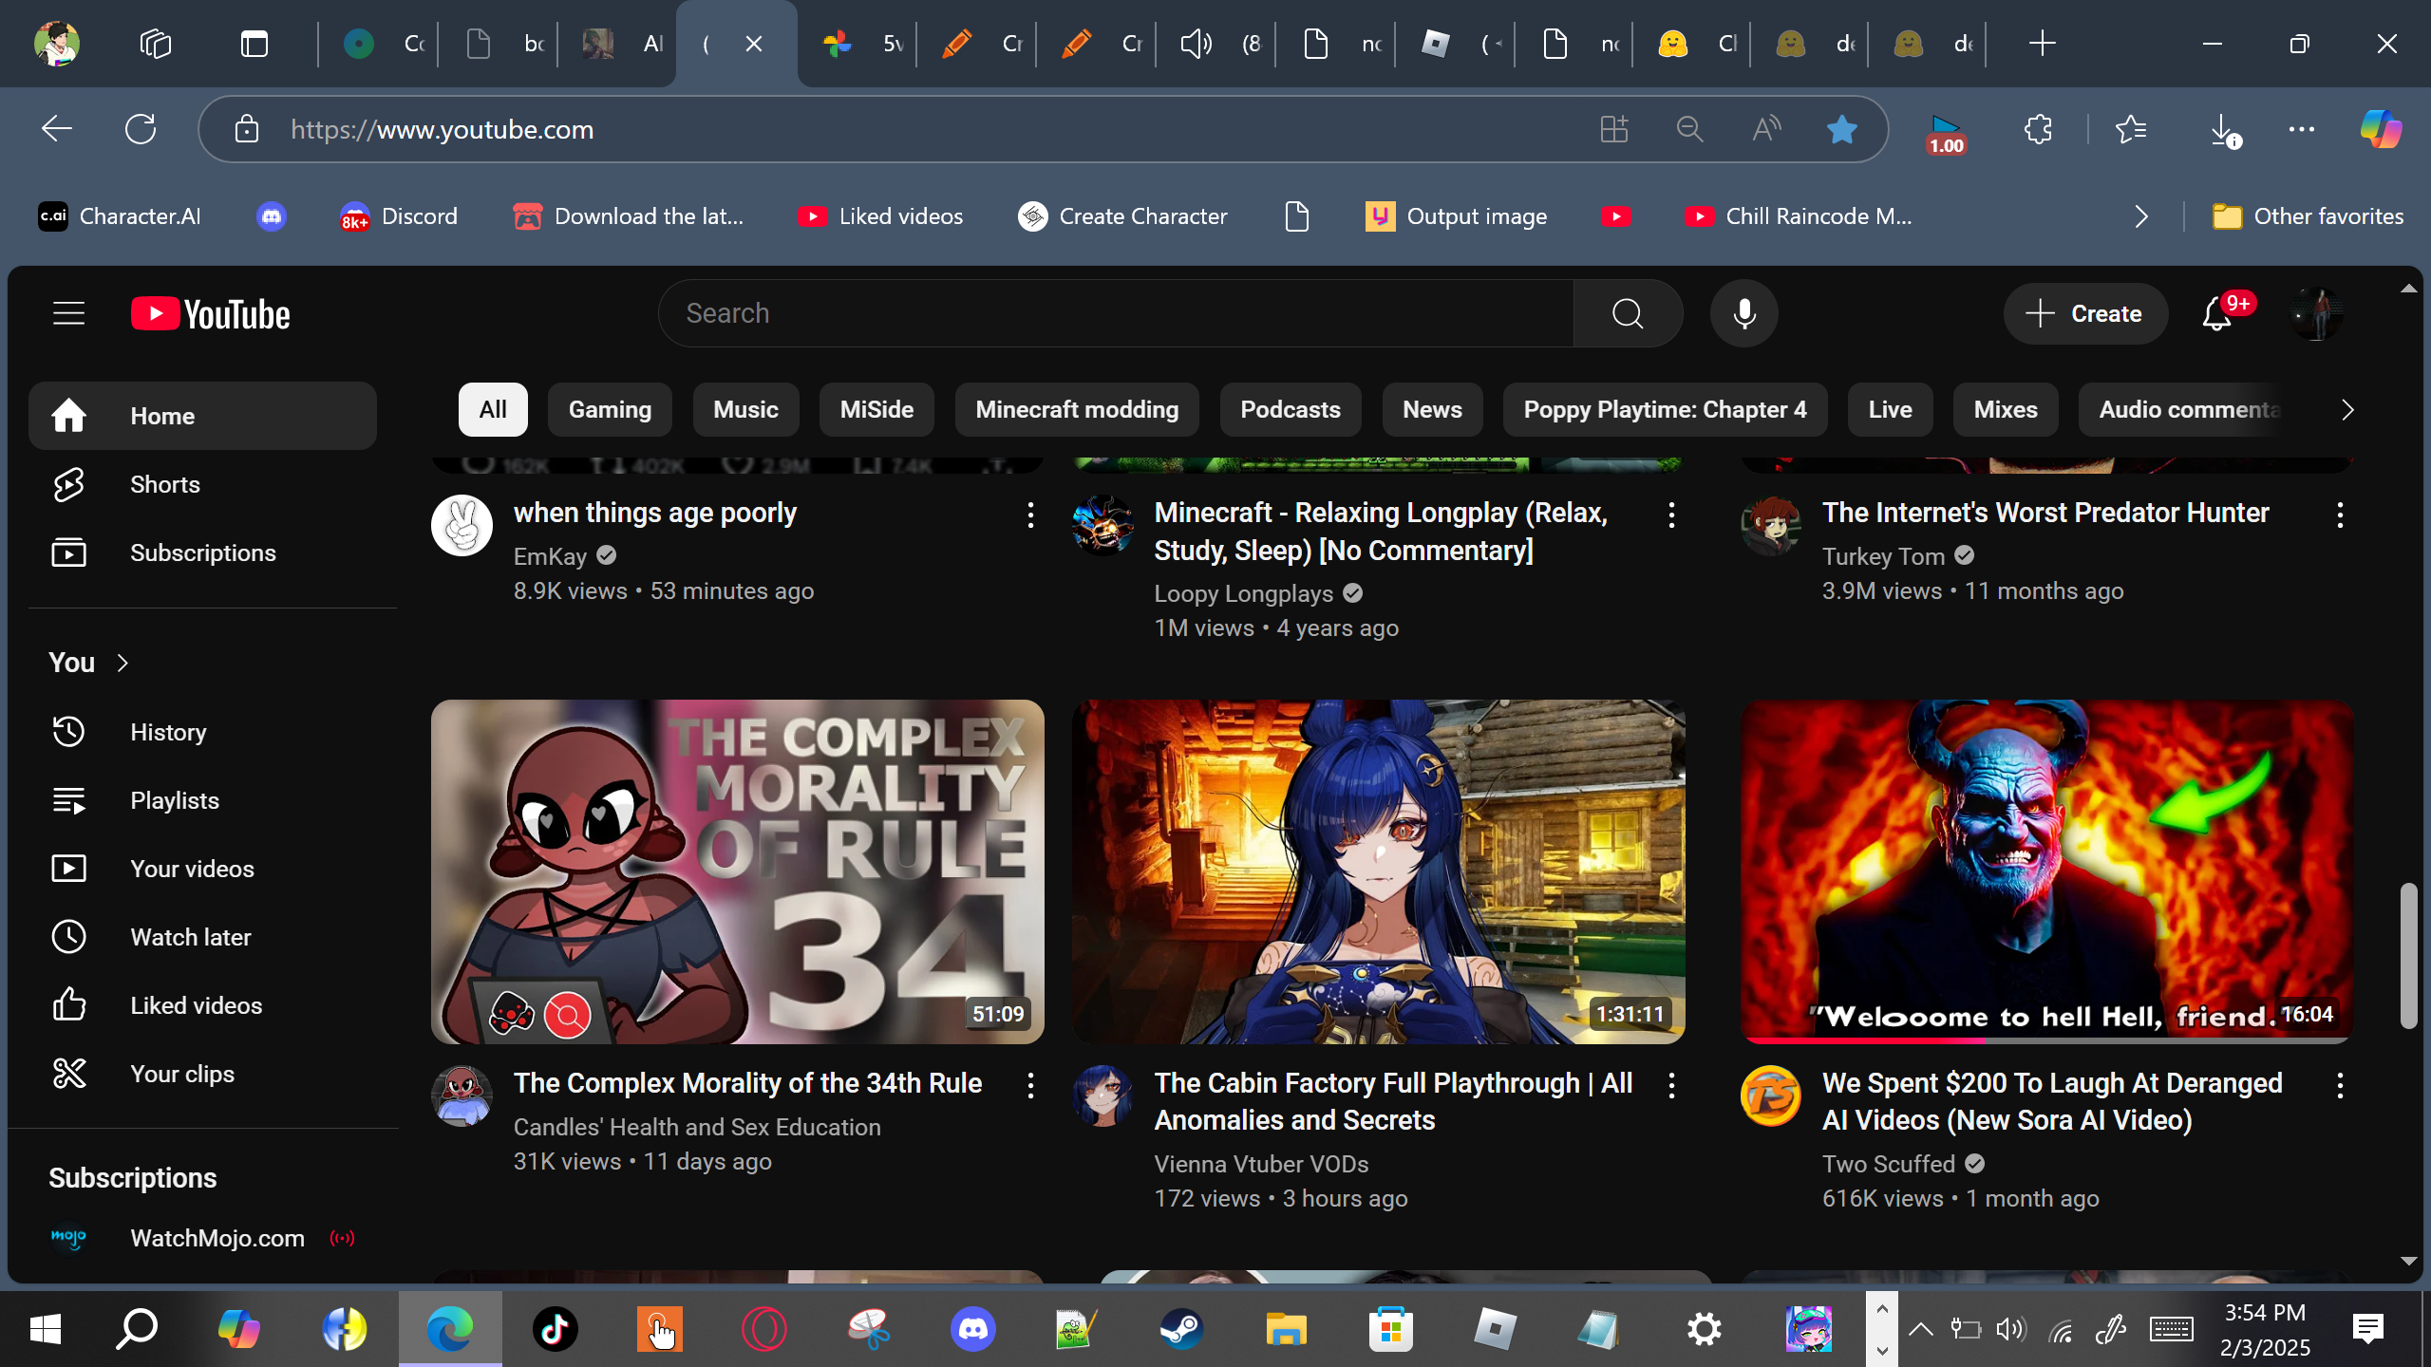Open the WatchMojo.com subscription
Screen dimensions: 2431x1367
coord(202,1238)
